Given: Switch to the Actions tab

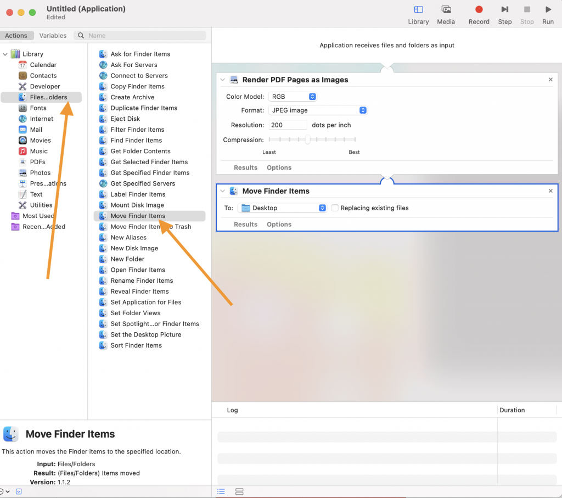Looking at the screenshot, I should (16, 36).
